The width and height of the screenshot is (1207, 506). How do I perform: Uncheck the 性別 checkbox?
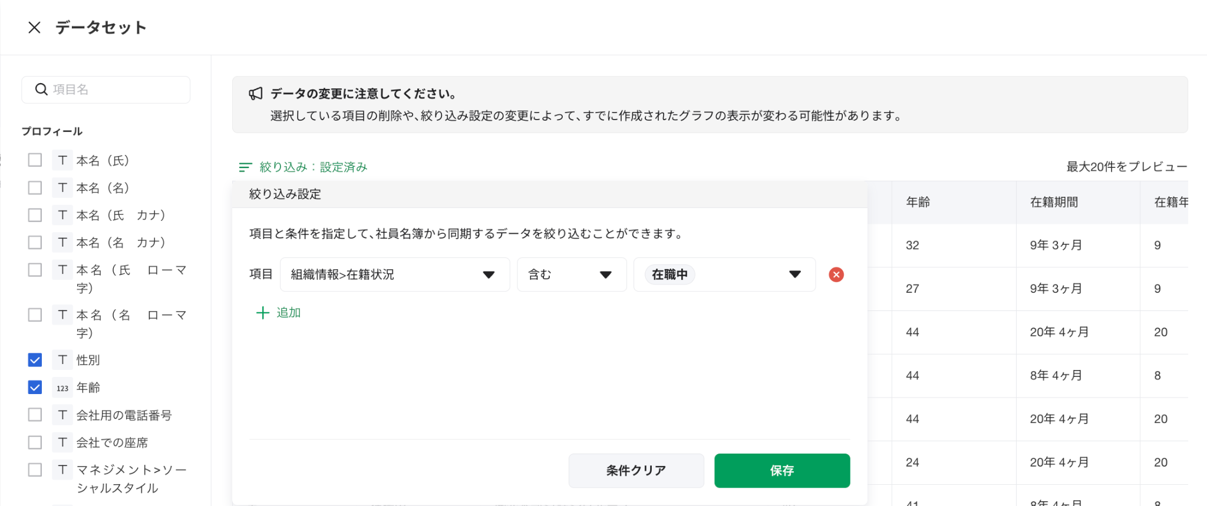coord(35,360)
